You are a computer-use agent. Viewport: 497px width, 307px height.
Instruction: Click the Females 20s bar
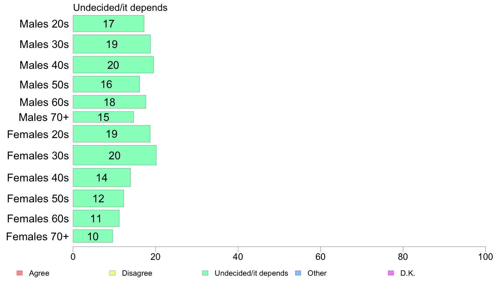112,134
